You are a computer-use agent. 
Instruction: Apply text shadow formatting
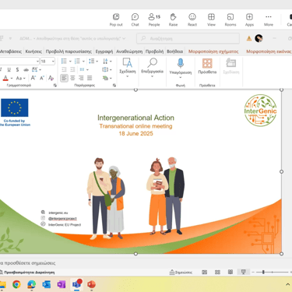pyautogui.click(x=17, y=69)
